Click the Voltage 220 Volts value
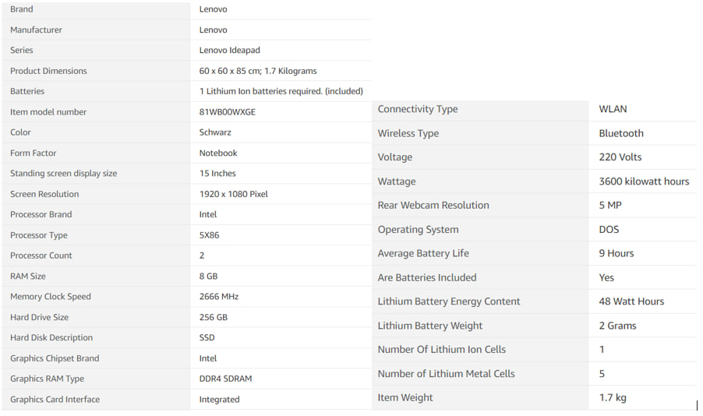This screenshot has width=703, height=416. 620,157
